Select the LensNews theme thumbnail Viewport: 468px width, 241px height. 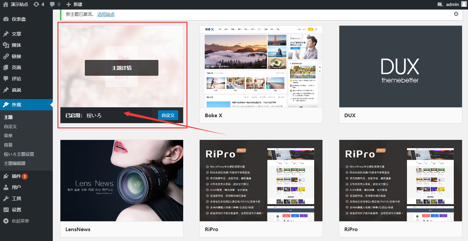pyautogui.click(x=121, y=180)
